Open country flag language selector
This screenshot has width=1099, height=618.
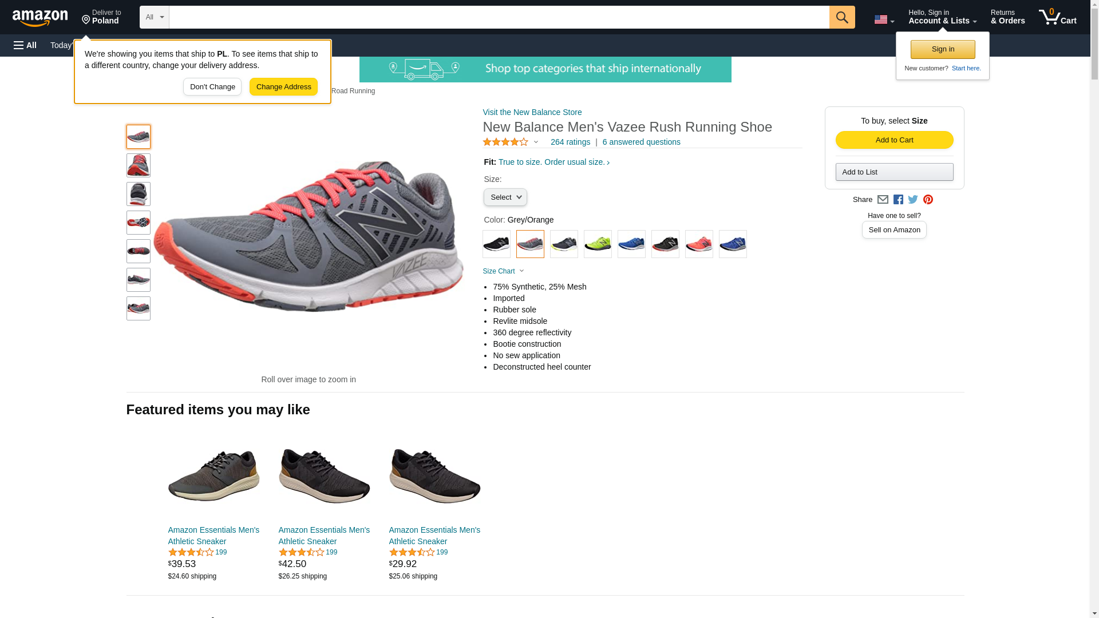[x=884, y=19]
